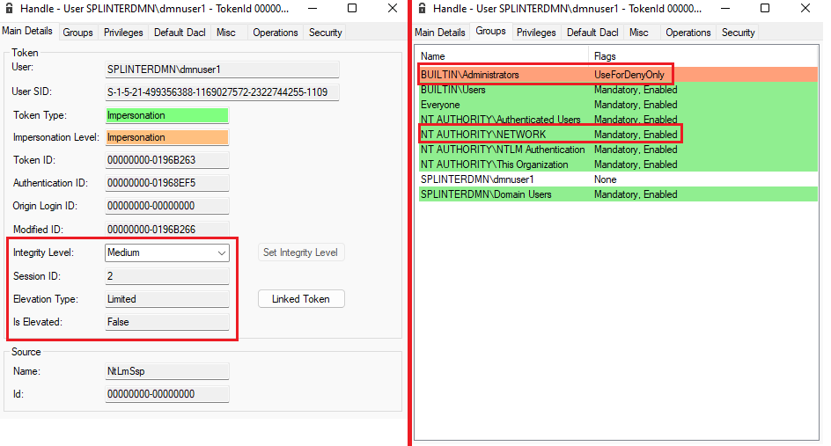Sort groups by the Name column header
The width and height of the screenshot is (831, 446).
[x=502, y=56]
